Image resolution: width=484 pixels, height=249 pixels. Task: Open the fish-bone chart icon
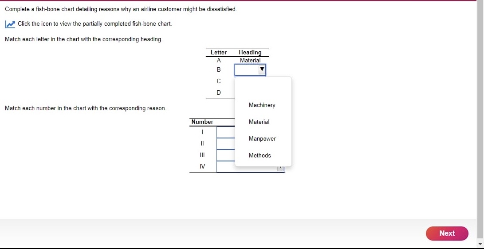tap(10, 24)
